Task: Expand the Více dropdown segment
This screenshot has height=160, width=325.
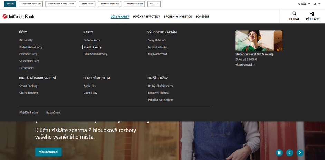Action: click(154, 4)
